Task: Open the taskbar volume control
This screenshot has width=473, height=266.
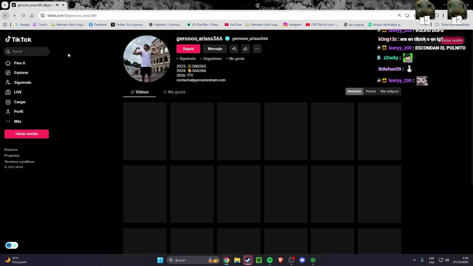Action: [447, 260]
